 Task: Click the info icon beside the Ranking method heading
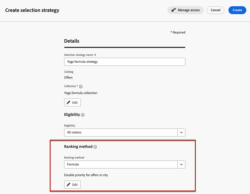click(95, 147)
